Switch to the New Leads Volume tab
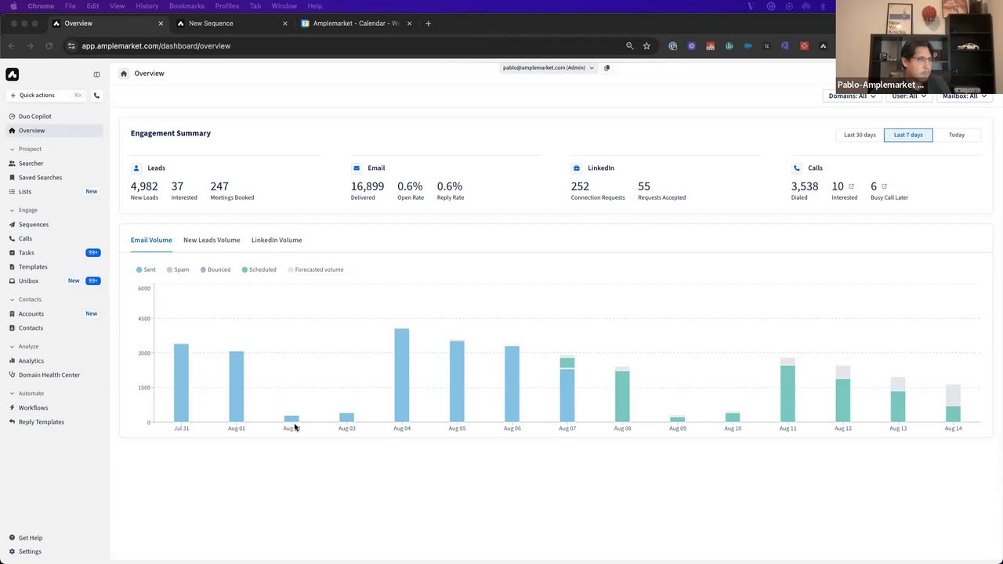 point(212,240)
